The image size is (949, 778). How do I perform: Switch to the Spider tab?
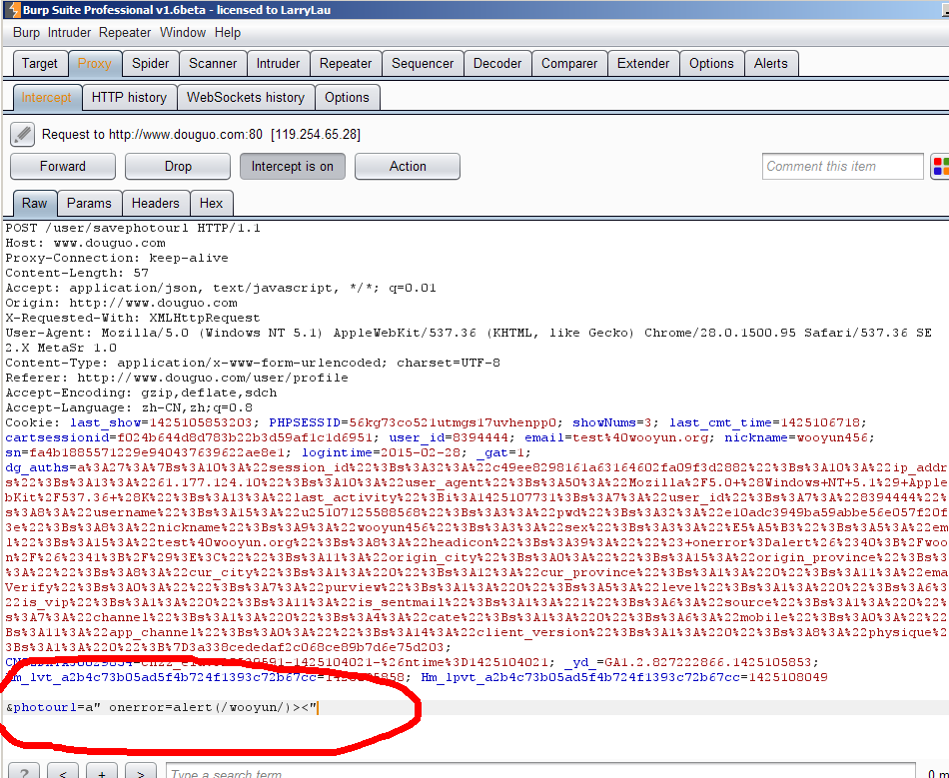pyautogui.click(x=151, y=64)
